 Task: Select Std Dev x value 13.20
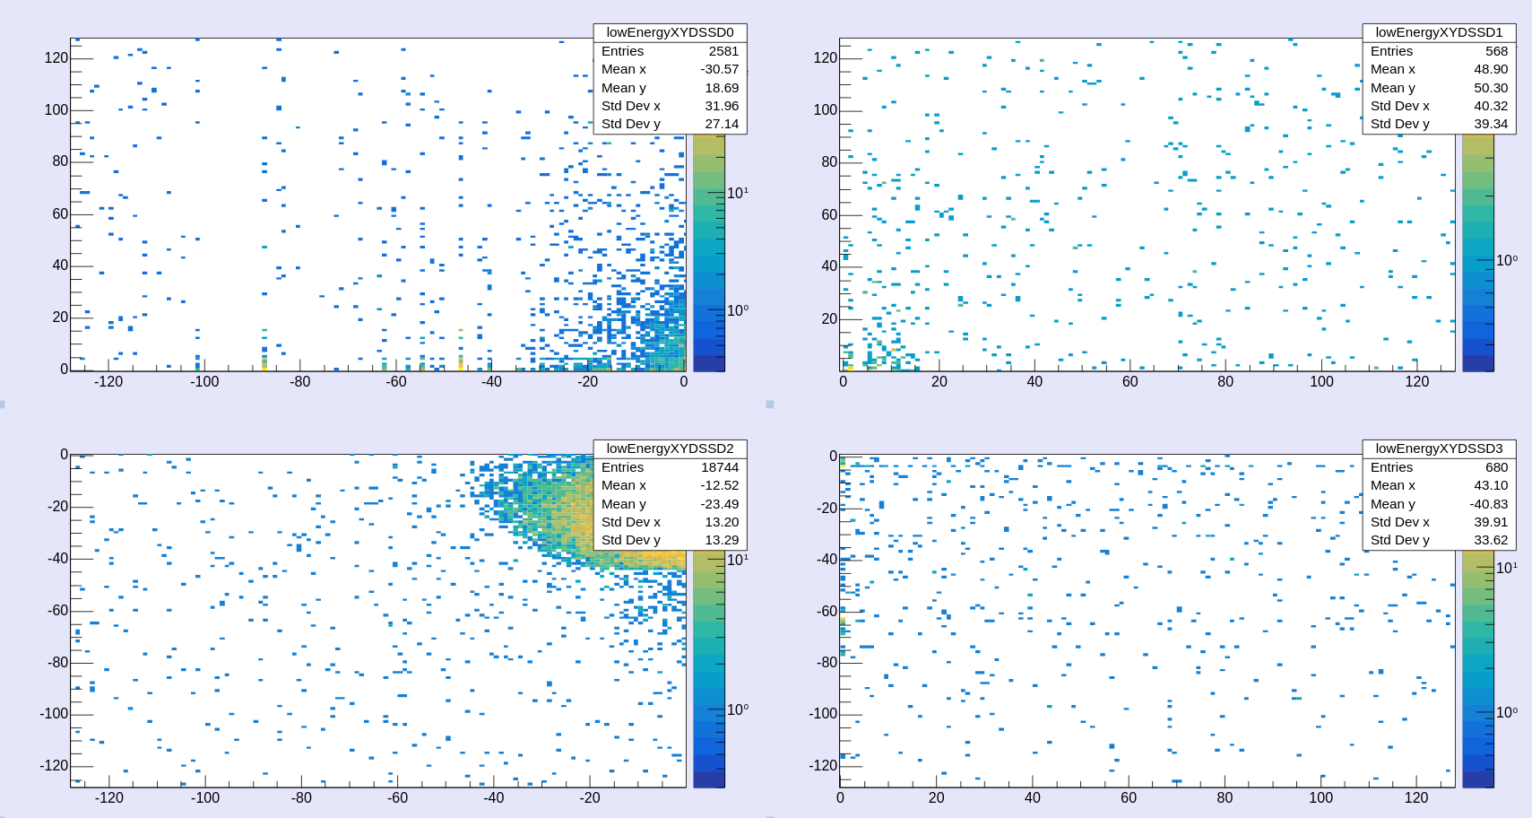[x=722, y=522]
